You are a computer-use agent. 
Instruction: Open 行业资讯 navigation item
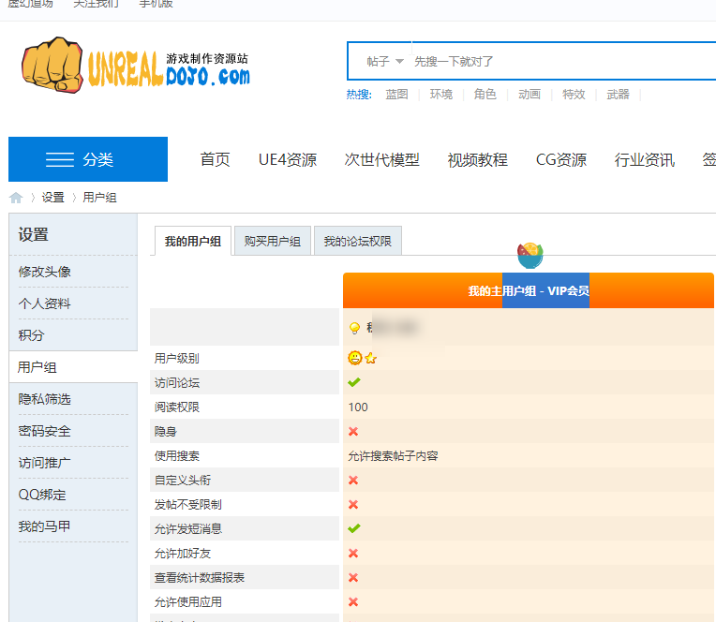point(645,160)
